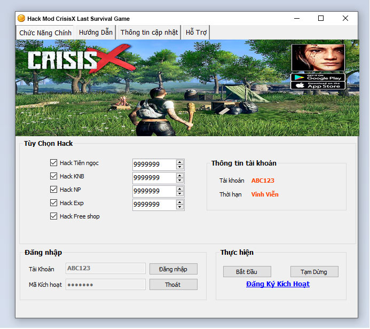The width and height of the screenshot is (370, 329).
Task: Click the Thoát button
Action: pos(173,285)
